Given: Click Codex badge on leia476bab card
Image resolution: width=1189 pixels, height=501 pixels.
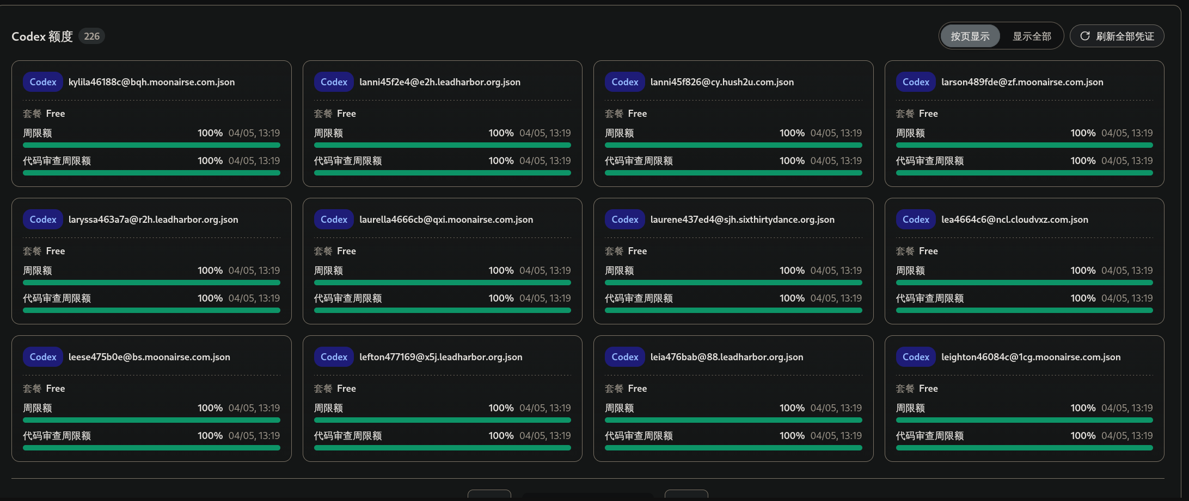Looking at the screenshot, I should pyautogui.click(x=624, y=357).
